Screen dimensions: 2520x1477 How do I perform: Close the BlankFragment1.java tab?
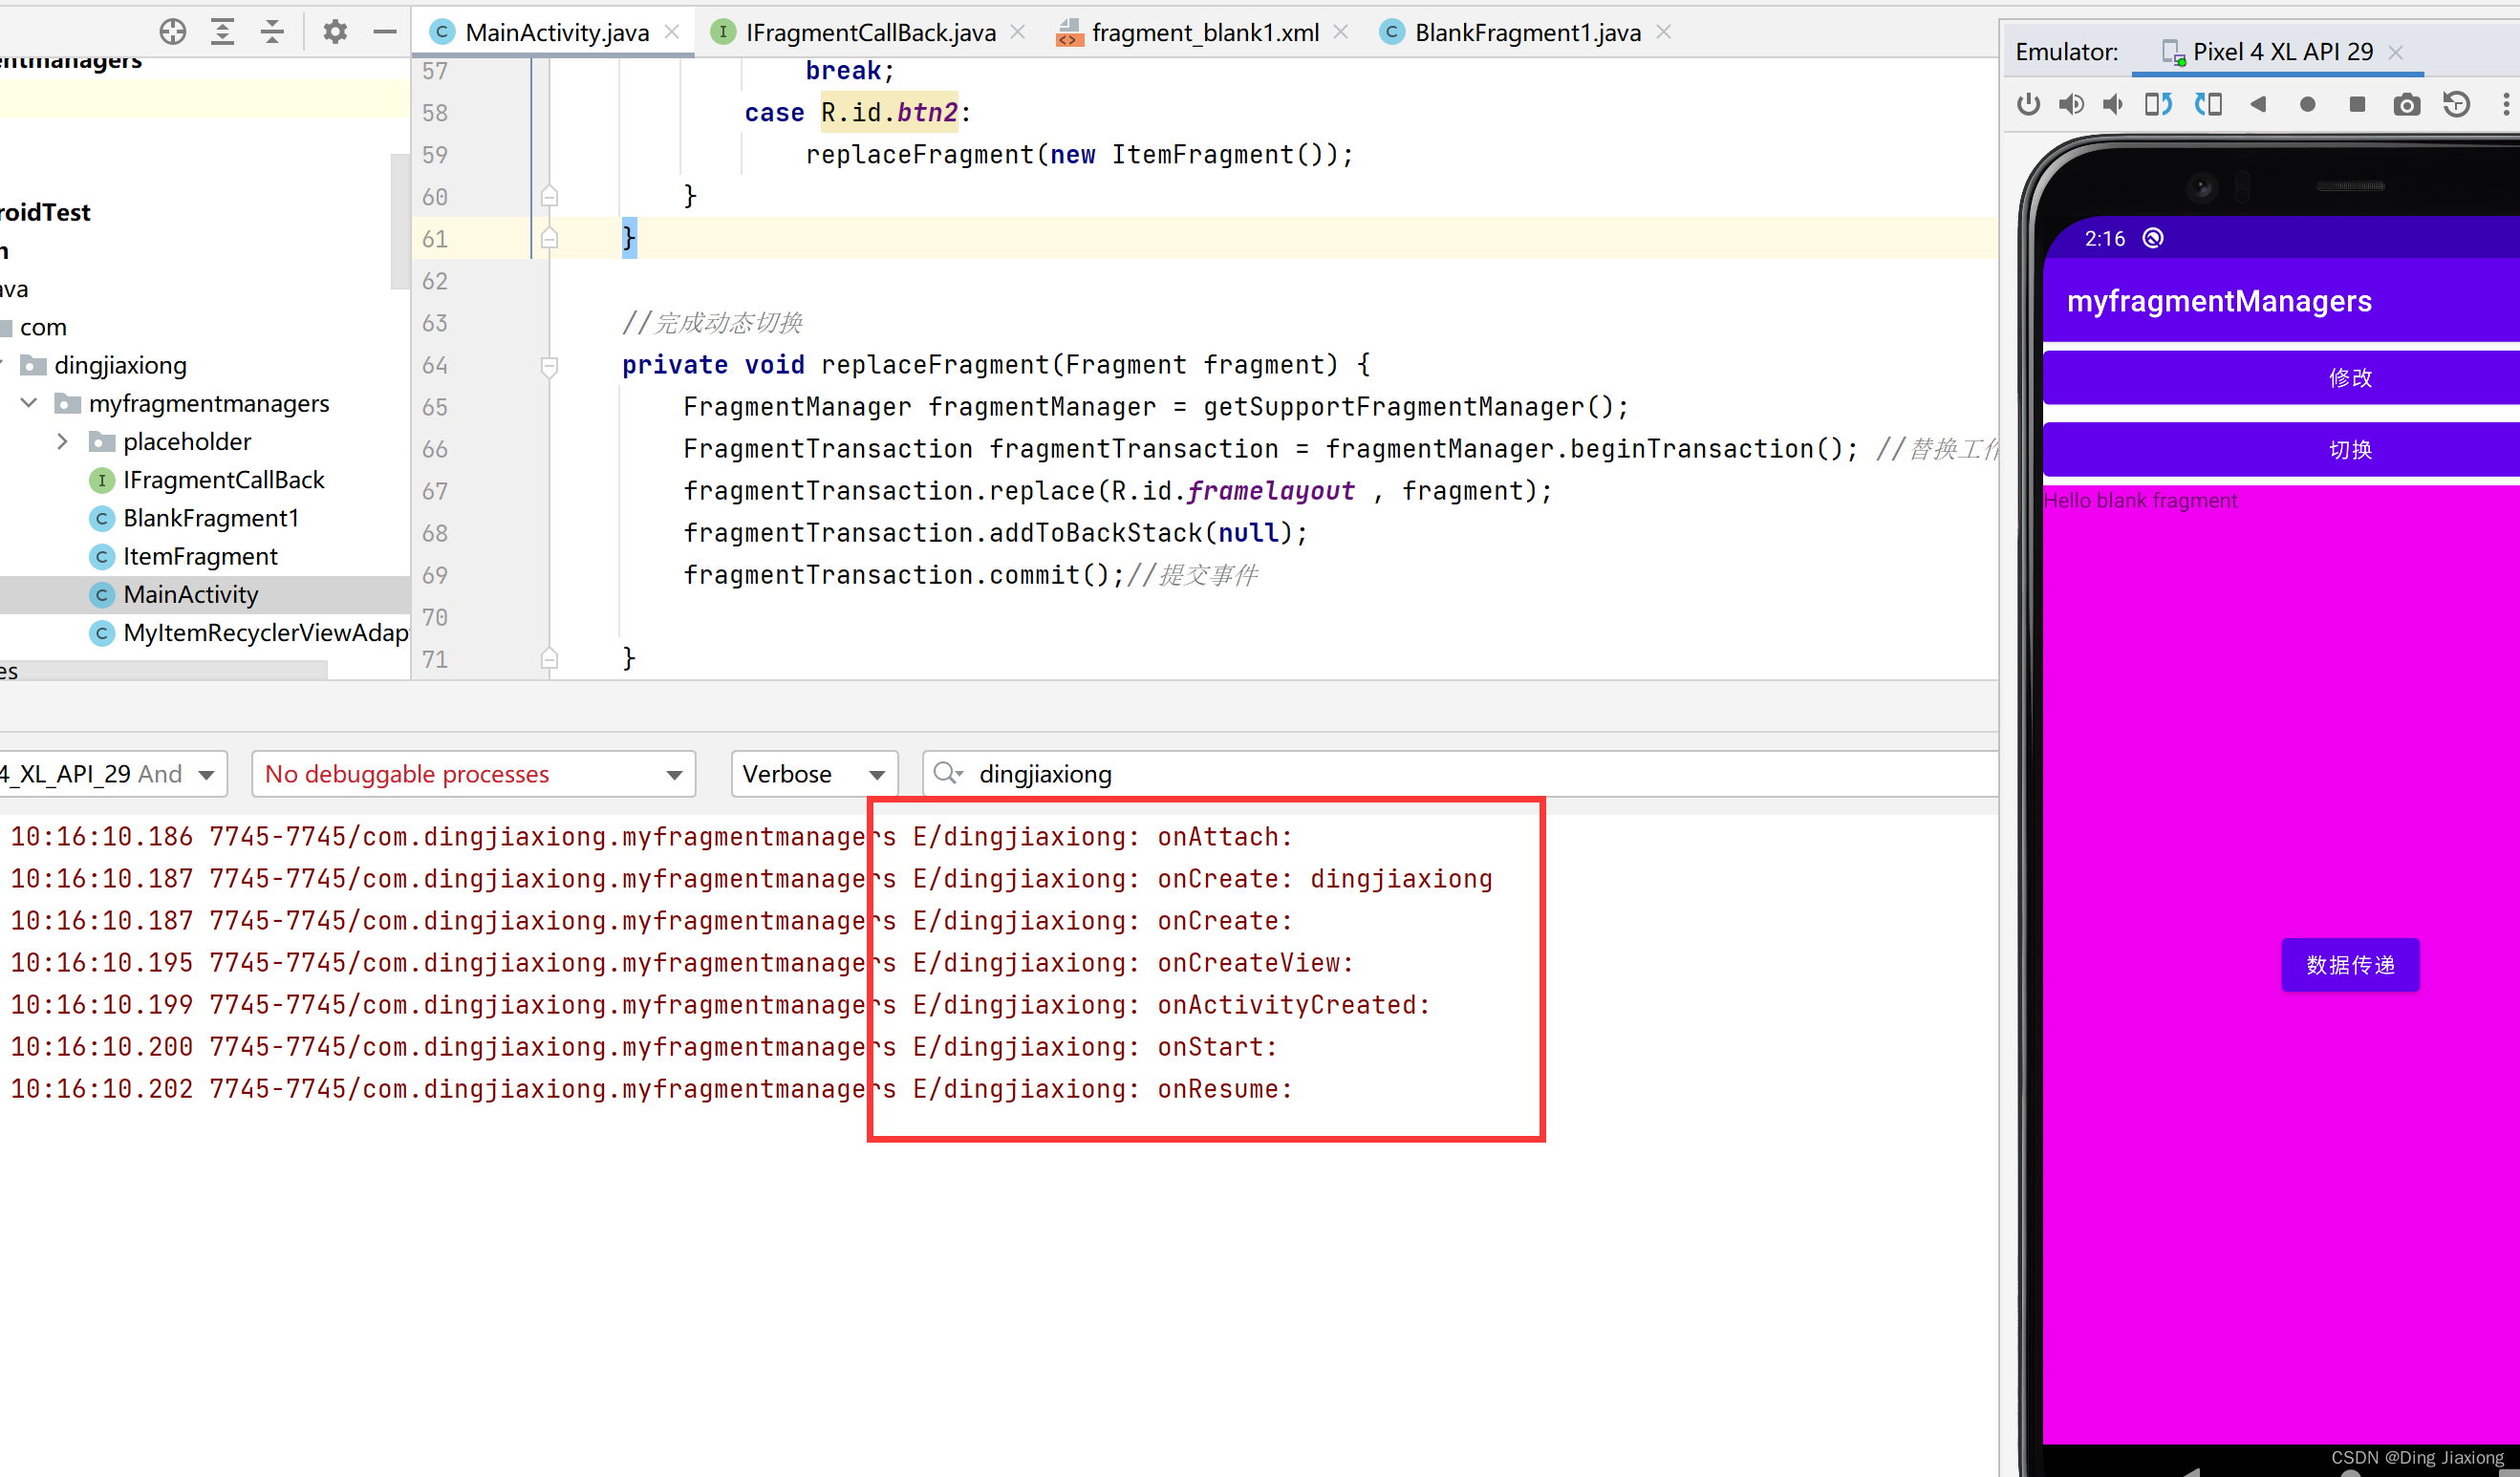coord(1663,32)
